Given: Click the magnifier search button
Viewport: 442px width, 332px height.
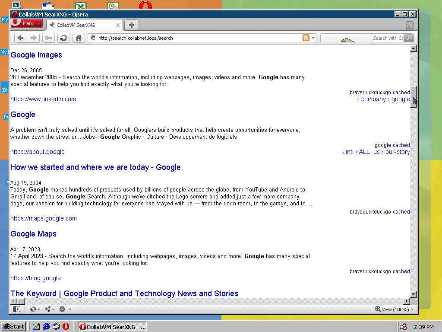Looking at the screenshot, I should tap(409, 38).
